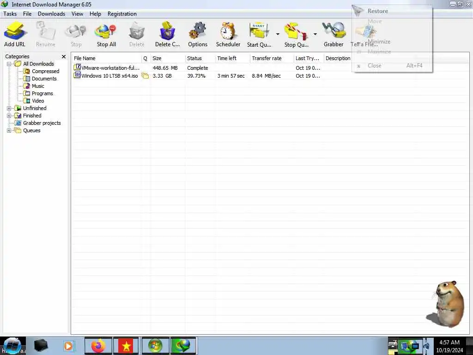Select the Documents category
473x355 pixels.
[44, 79]
